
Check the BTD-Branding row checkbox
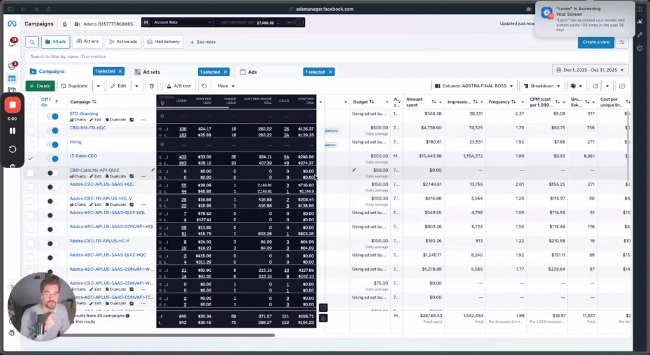coord(30,116)
